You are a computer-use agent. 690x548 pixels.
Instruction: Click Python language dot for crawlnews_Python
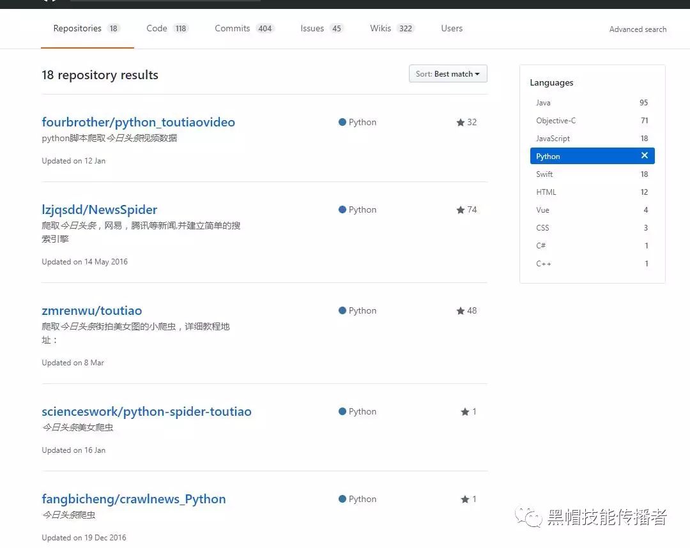click(x=342, y=499)
